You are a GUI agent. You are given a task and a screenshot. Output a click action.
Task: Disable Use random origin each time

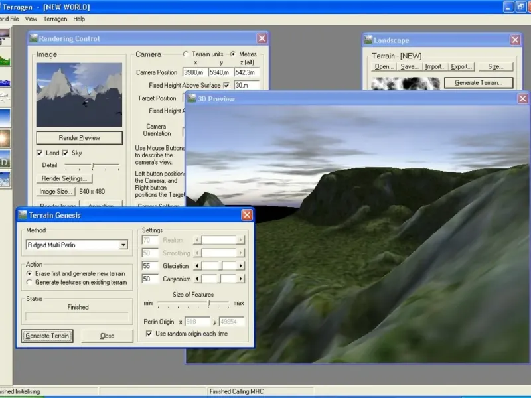click(149, 334)
